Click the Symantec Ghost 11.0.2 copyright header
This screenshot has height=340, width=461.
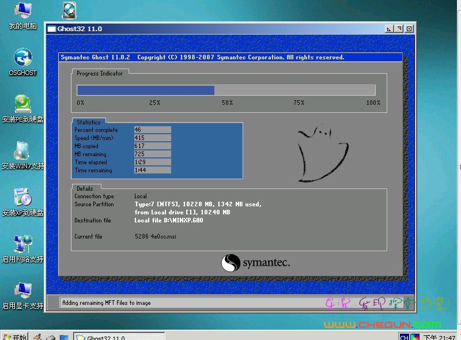click(x=202, y=58)
